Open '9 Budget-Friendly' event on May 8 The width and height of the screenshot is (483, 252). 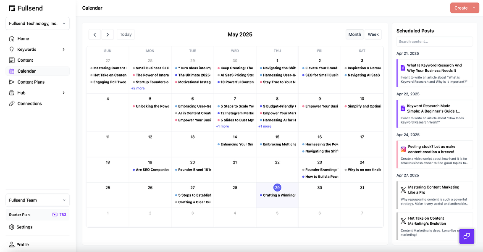277,106
